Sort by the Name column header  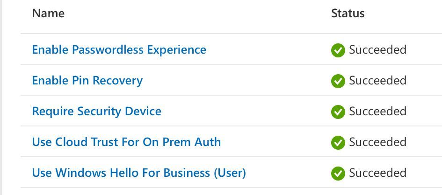tap(48, 13)
